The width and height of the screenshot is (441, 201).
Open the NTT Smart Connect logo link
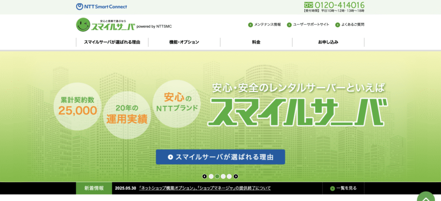pyautogui.click(x=102, y=7)
